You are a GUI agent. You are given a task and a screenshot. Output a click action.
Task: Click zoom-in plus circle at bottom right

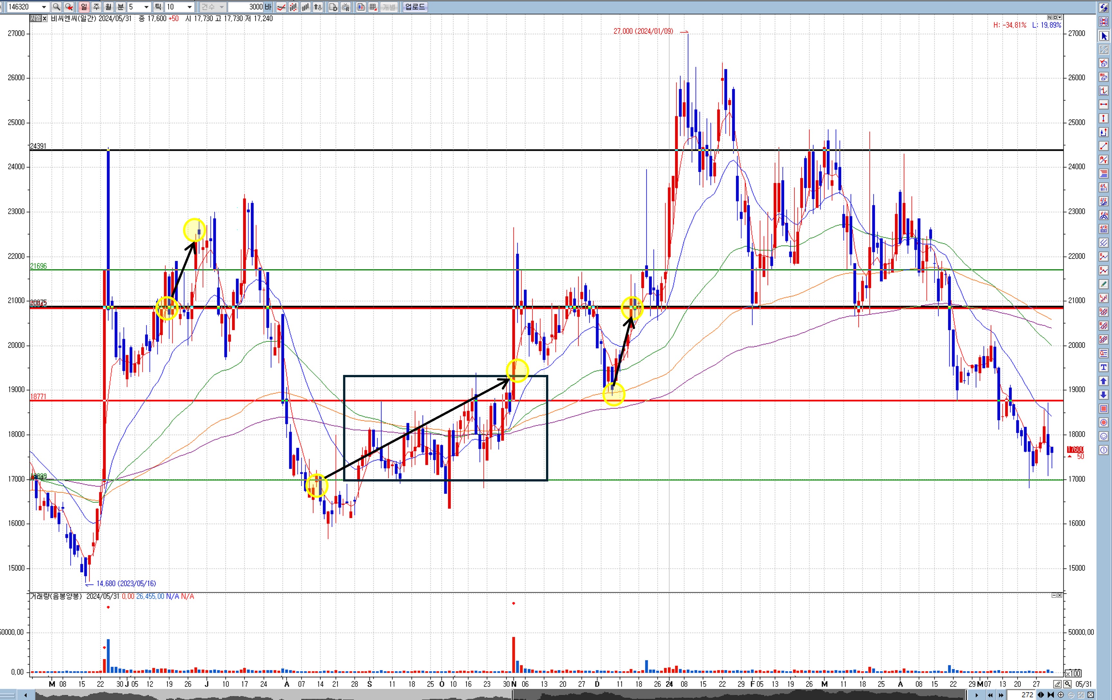coord(1061,695)
